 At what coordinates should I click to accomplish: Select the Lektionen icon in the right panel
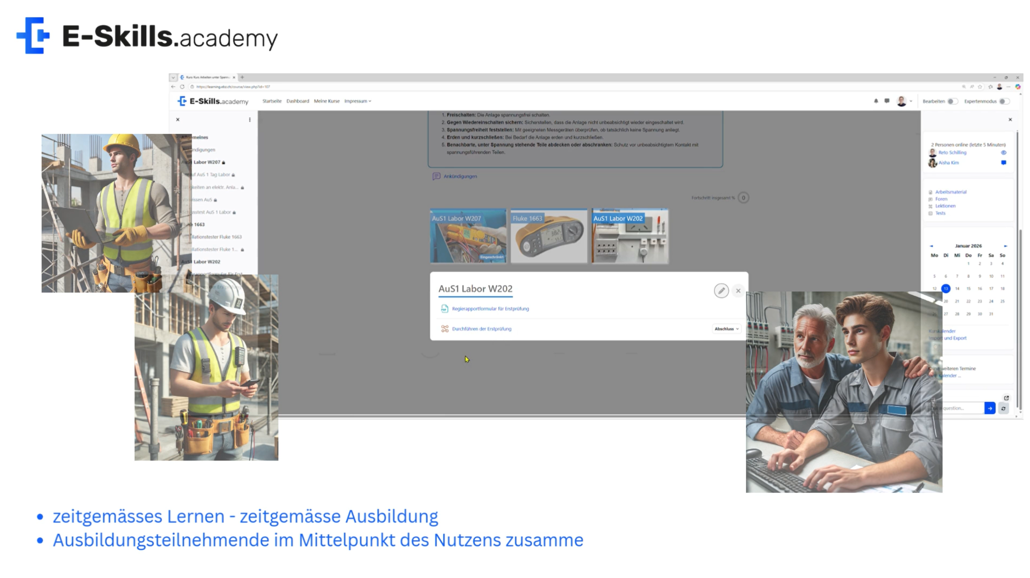pos(930,206)
